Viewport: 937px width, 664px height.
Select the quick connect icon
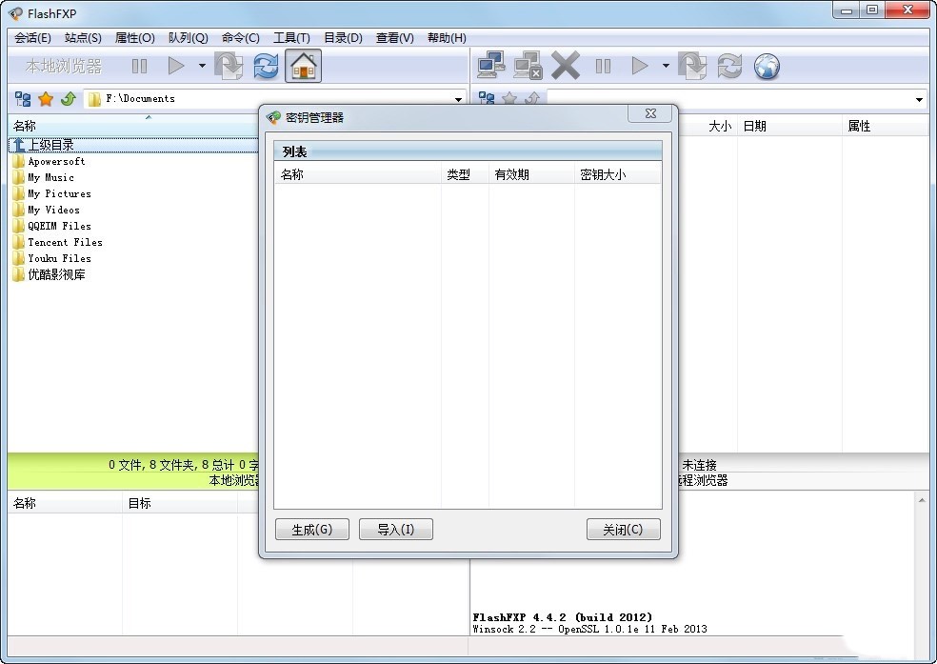click(x=489, y=66)
